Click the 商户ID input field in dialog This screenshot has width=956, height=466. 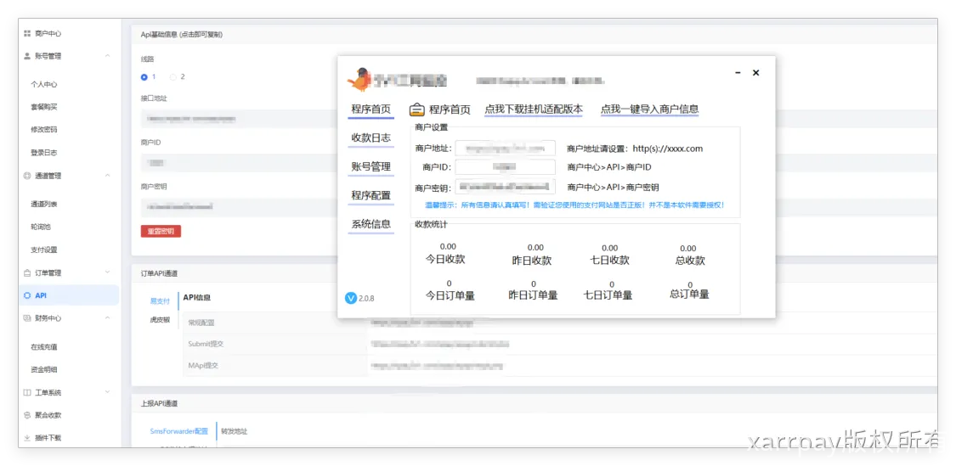[505, 167]
